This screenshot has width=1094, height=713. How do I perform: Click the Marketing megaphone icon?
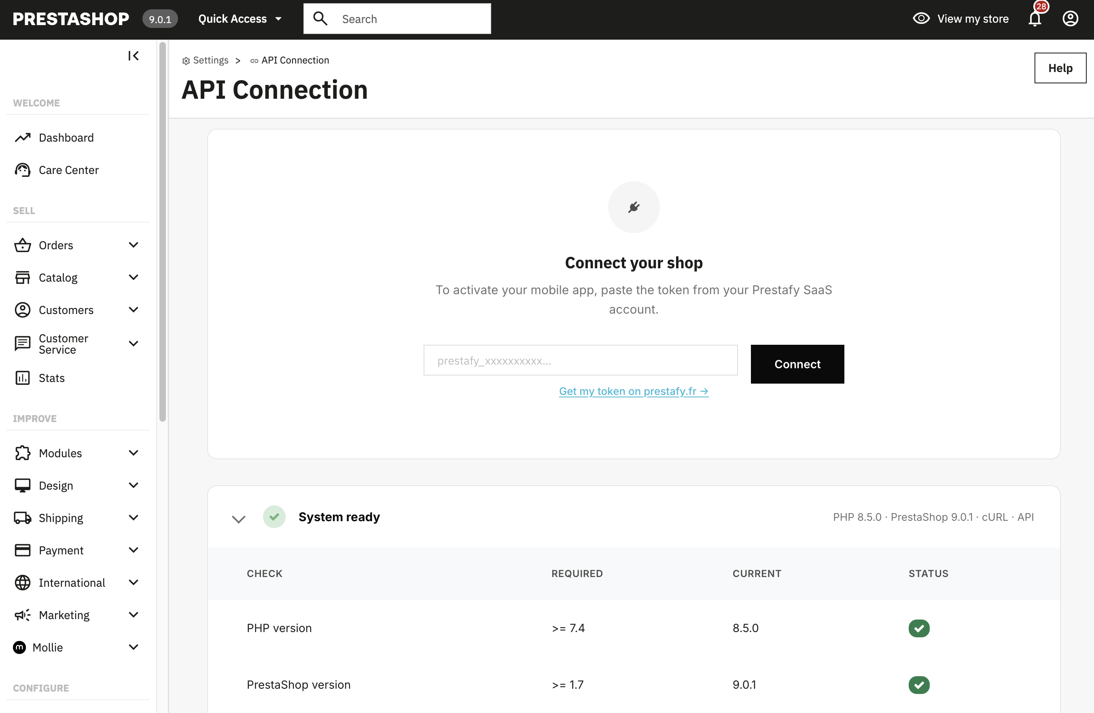[23, 615]
